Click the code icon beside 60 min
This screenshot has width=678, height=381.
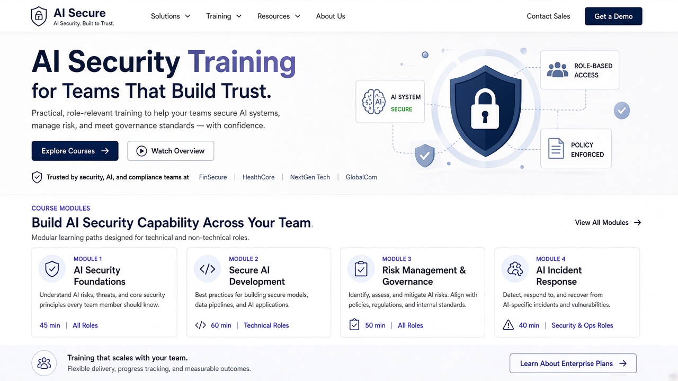tap(200, 325)
